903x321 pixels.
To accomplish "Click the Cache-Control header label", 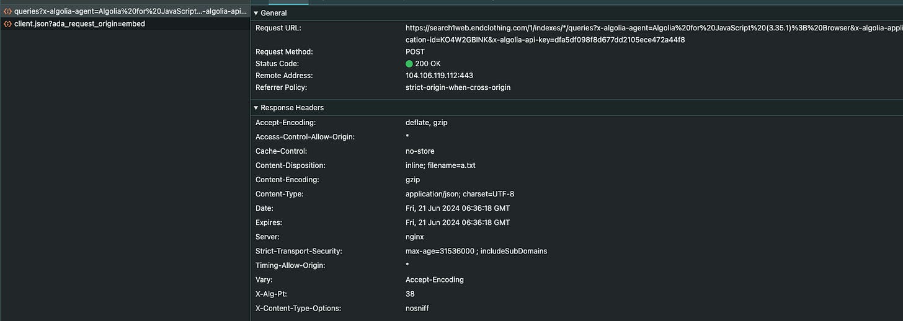I will click(x=281, y=151).
